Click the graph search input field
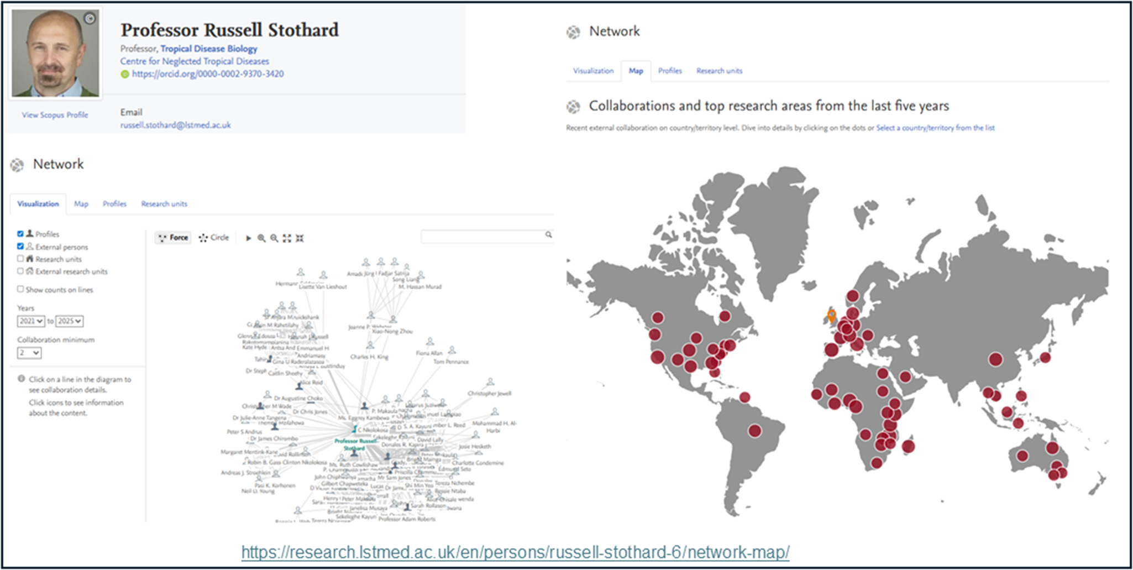The image size is (1133, 570). coord(482,236)
